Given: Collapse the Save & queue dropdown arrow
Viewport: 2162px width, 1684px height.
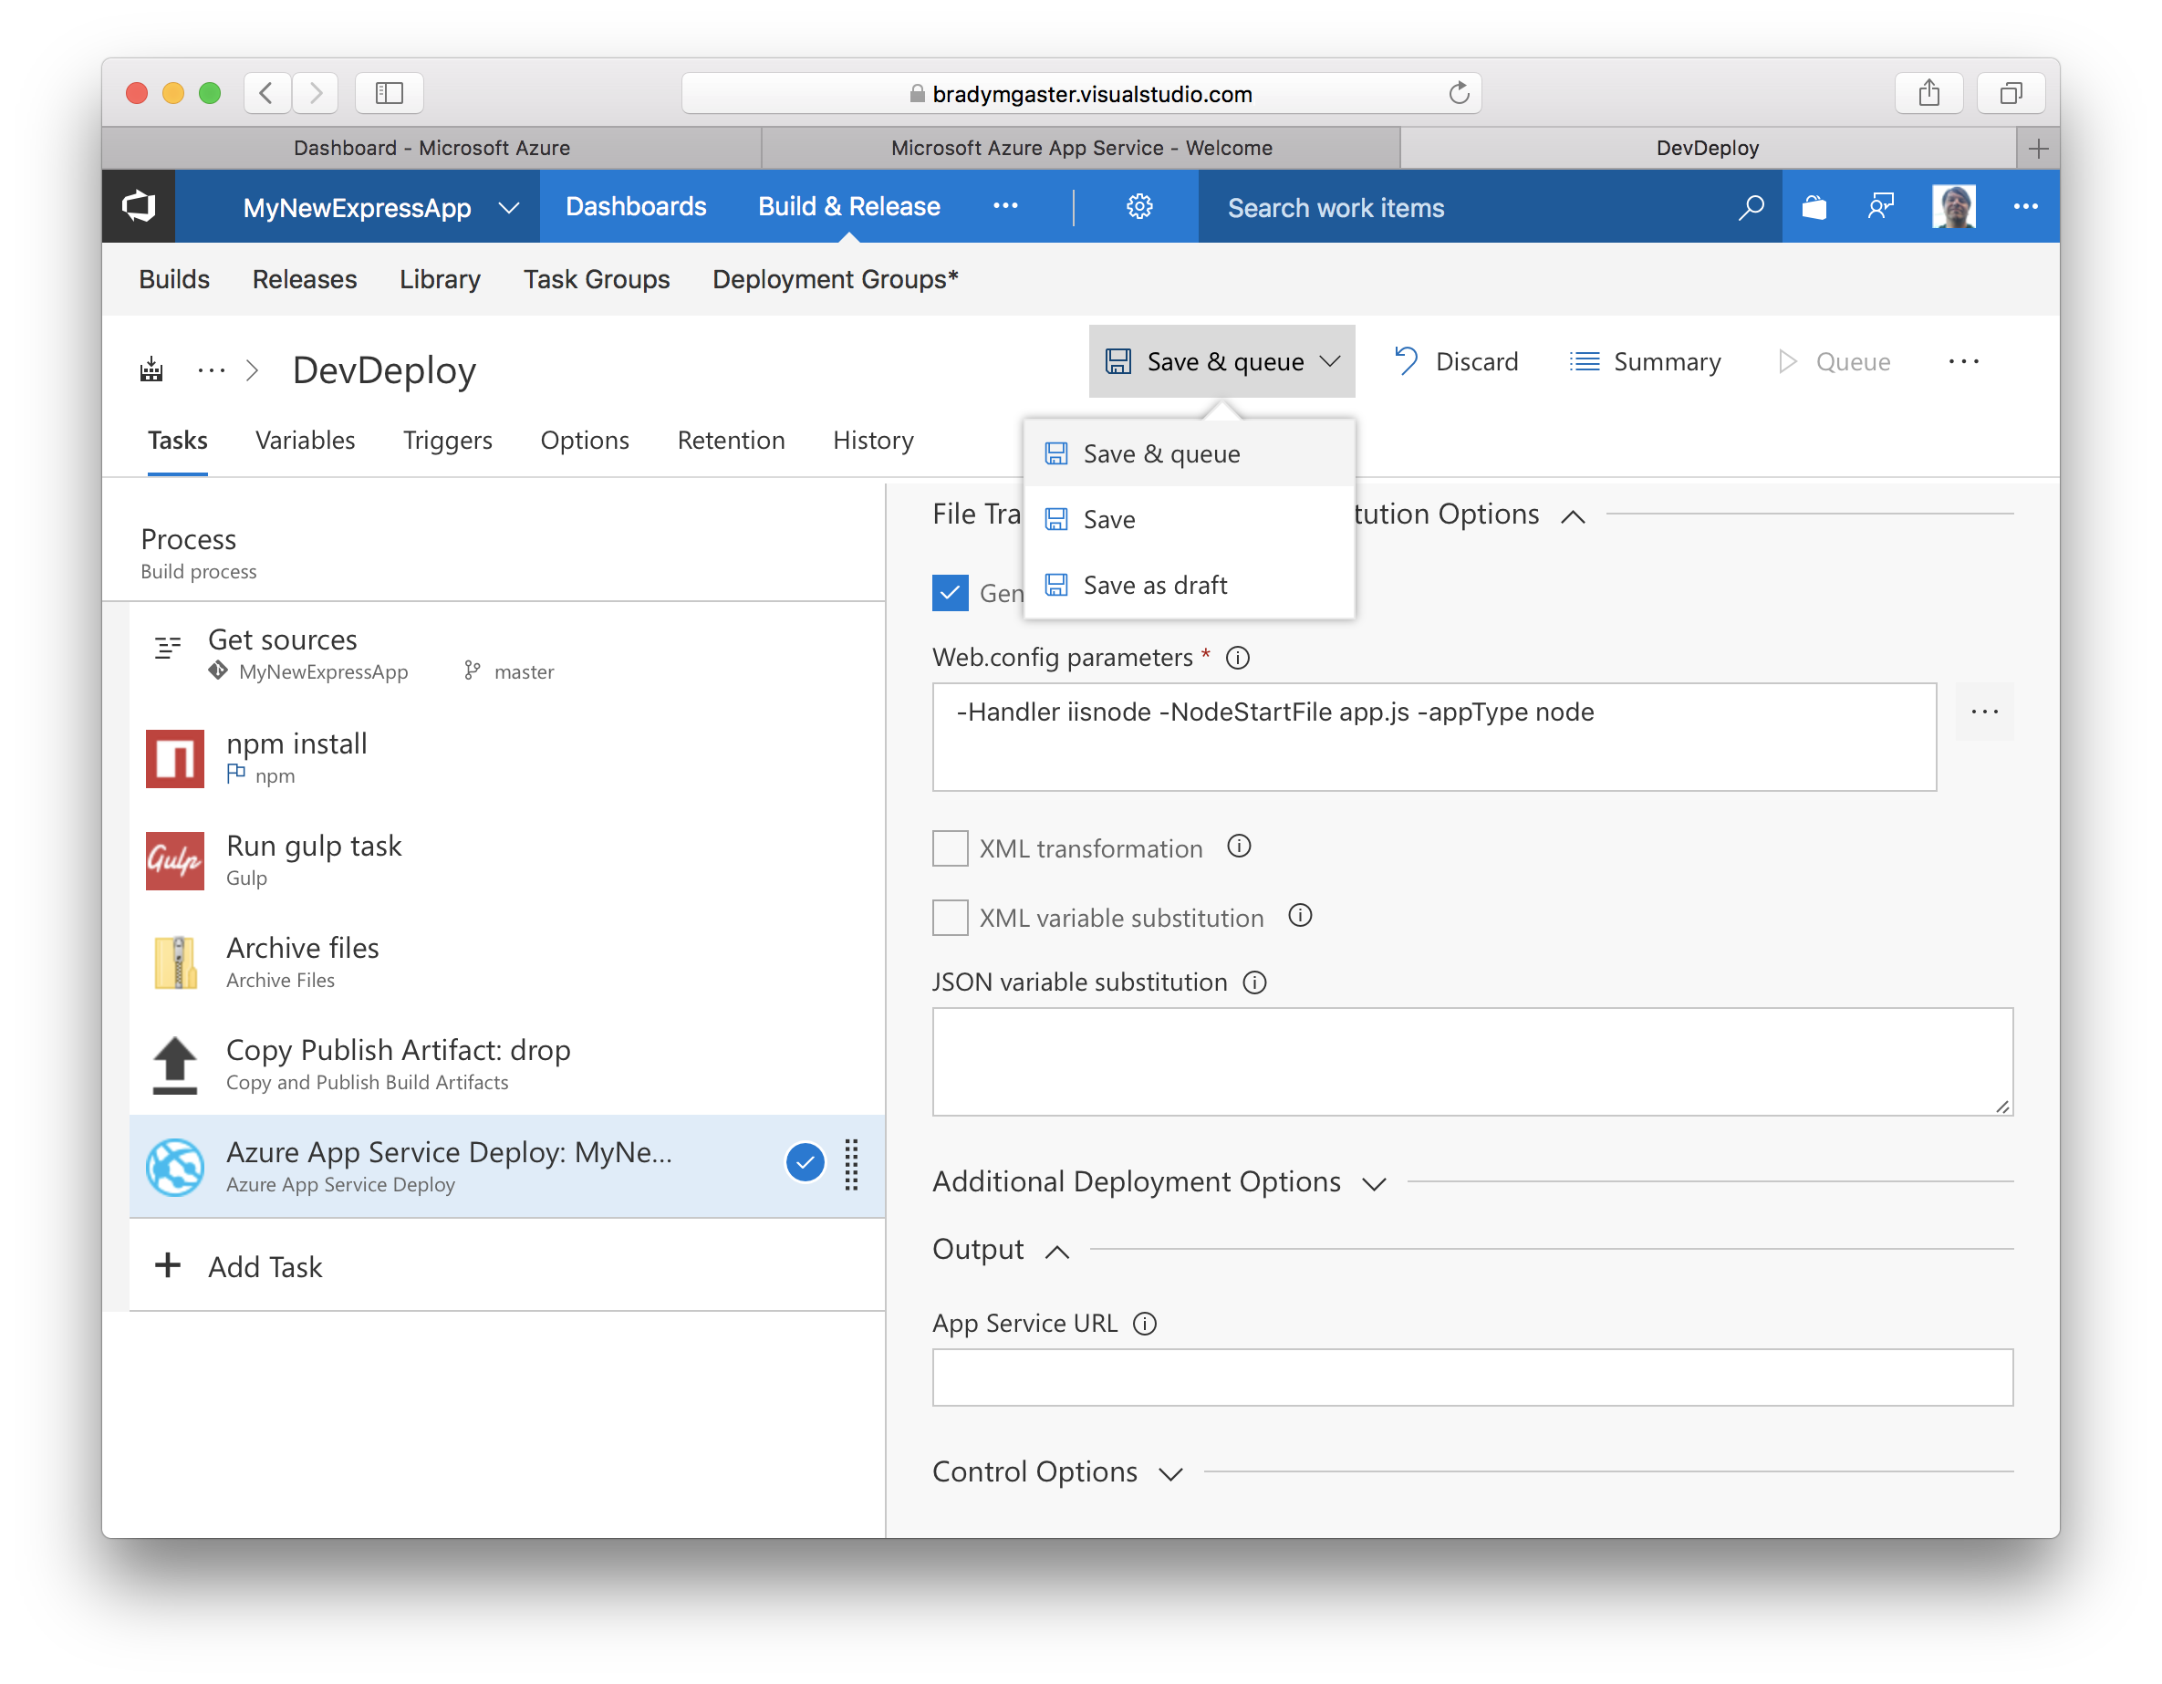Looking at the screenshot, I should pos(1332,361).
